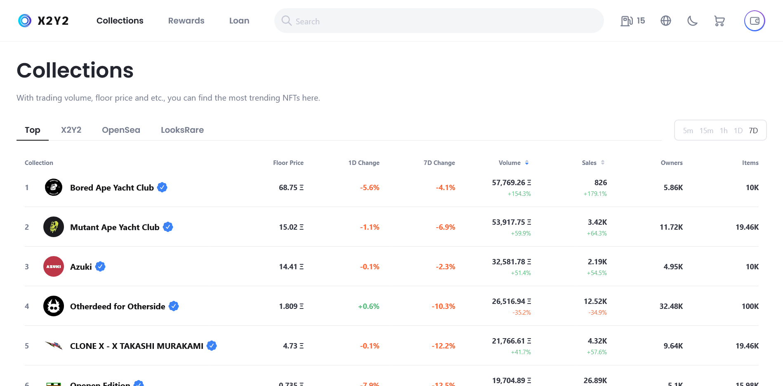Sort by Volume using the arrow icon
The width and height of the screenshot is (783, 386).
pos(527,163)
